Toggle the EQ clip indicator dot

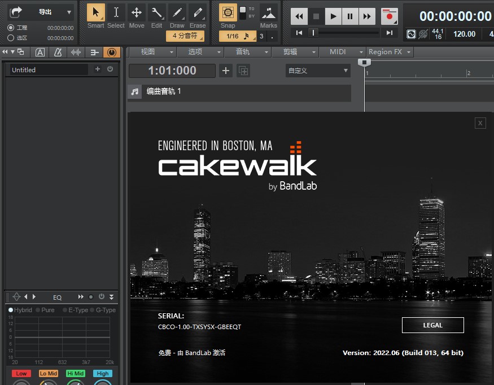point(91,297)
